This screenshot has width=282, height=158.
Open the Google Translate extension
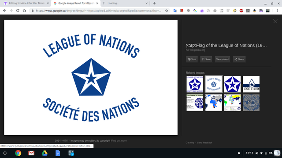175,11
